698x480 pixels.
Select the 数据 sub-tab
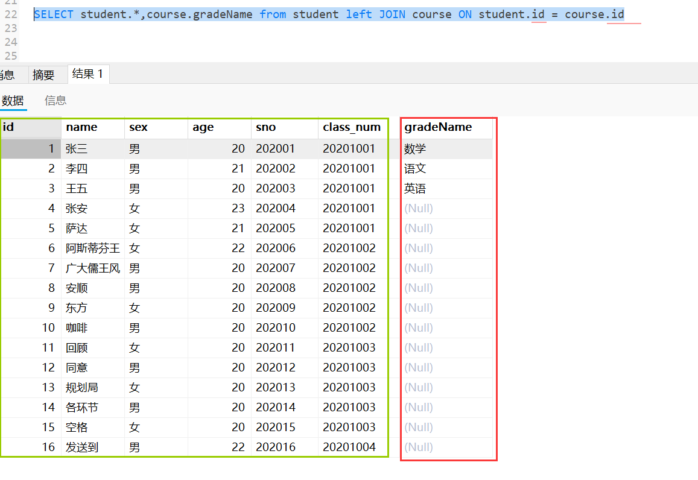click(x=13, y=101)
